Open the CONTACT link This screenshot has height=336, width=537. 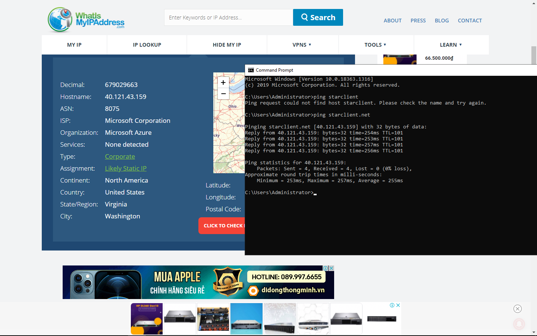pyautogui.click(x=470, y=21)
